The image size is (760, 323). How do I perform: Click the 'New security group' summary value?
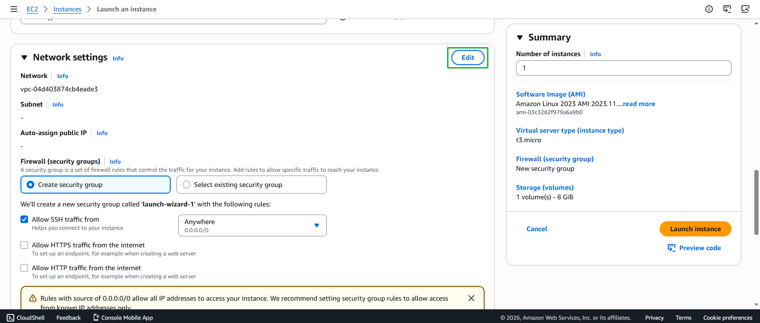click(545, 168)
